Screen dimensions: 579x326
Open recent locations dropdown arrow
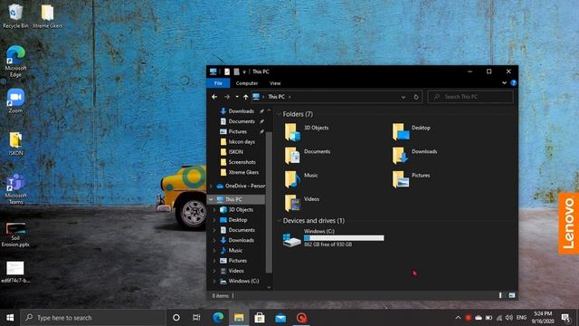coord(237,97)
